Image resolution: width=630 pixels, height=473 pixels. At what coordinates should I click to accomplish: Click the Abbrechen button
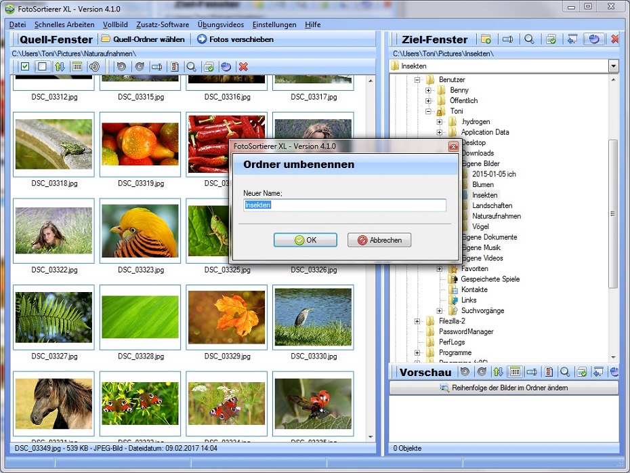point(379,240)
